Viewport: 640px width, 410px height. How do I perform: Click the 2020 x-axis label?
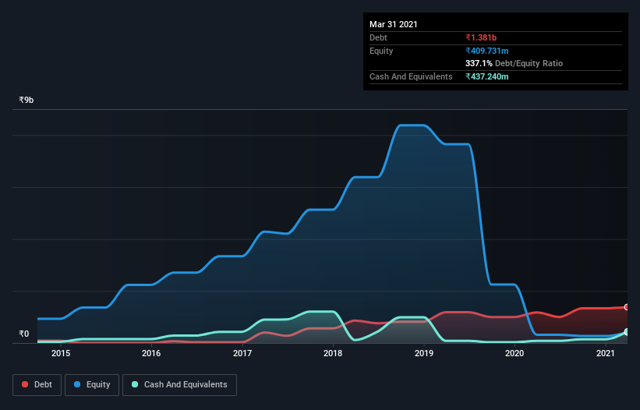pos(514,353)
